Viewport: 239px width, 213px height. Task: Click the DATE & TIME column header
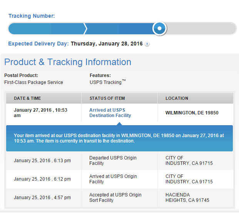click(27, 98)
